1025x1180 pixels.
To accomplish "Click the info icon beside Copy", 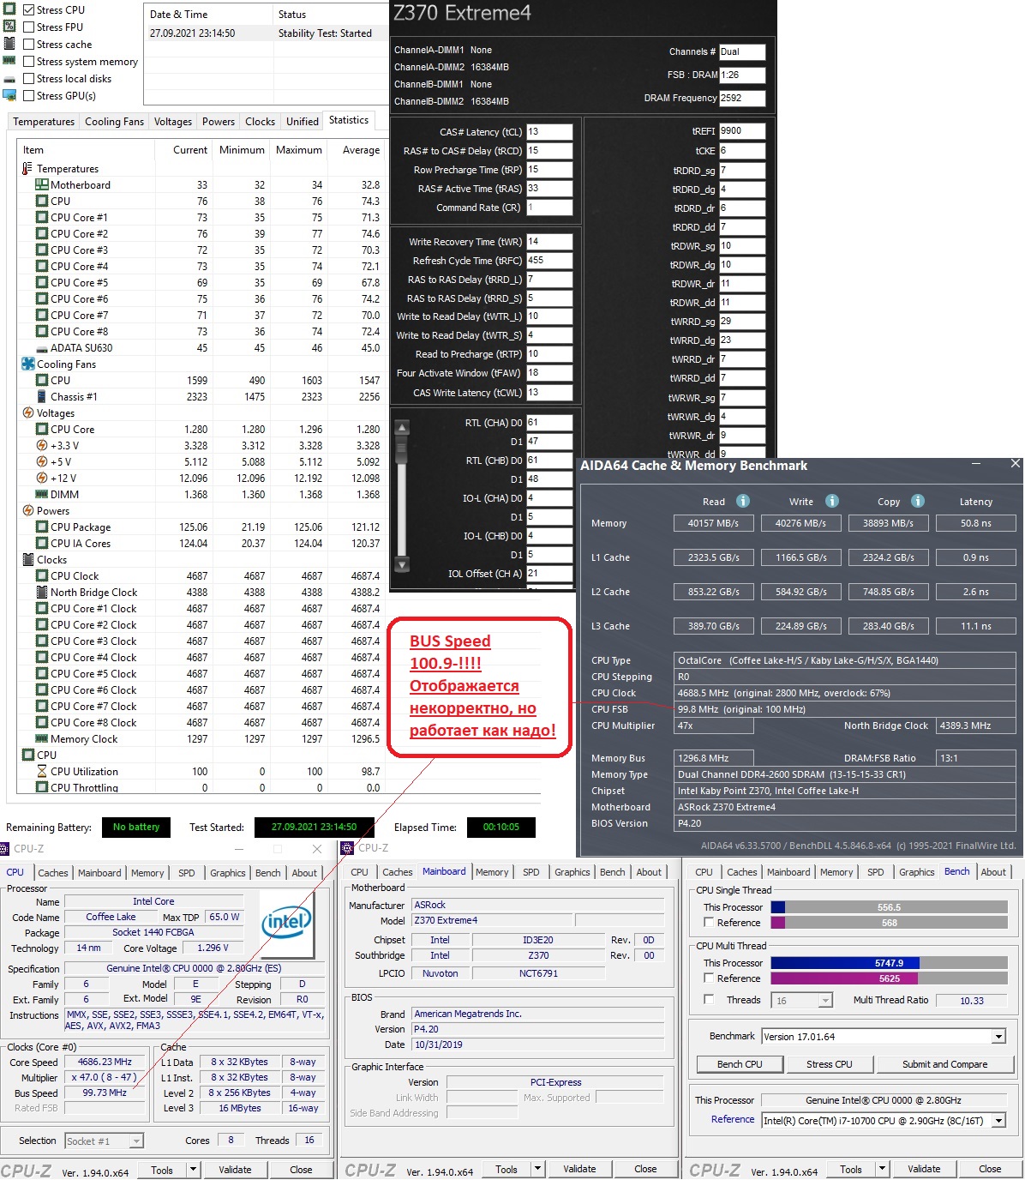I will 918,501.
